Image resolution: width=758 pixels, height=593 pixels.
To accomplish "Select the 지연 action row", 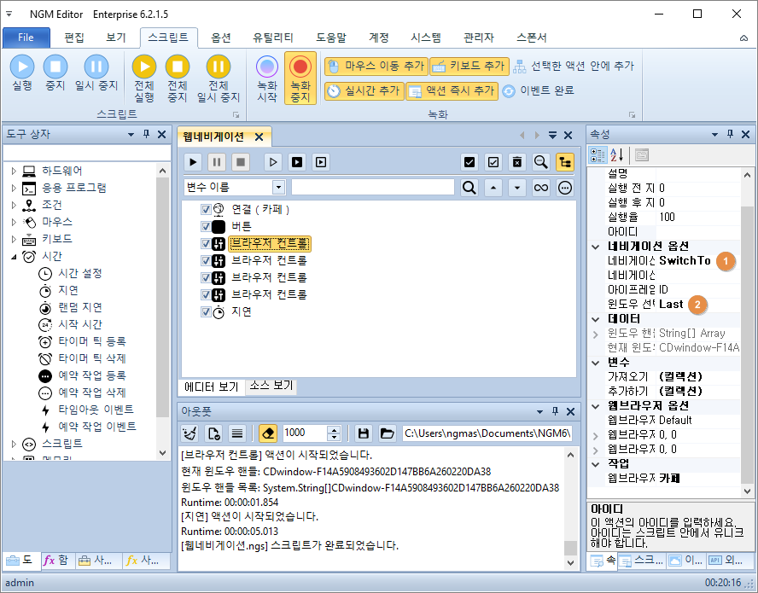I will (x=242, y=312).
